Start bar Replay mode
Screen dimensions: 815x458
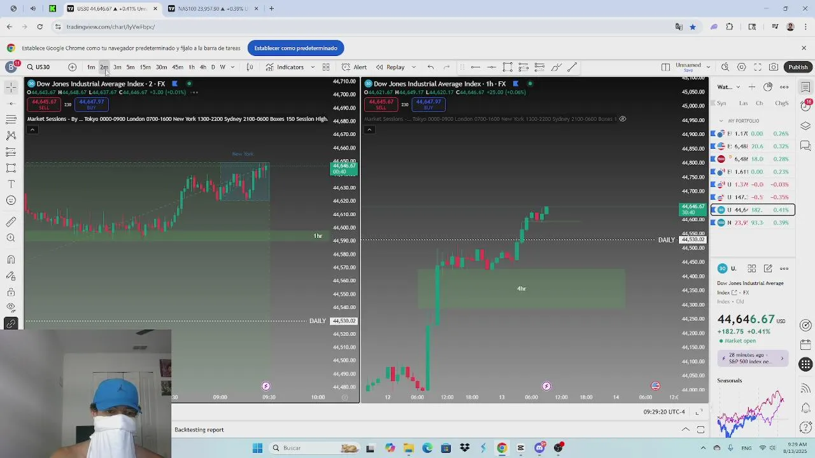(x=390, y=67)
